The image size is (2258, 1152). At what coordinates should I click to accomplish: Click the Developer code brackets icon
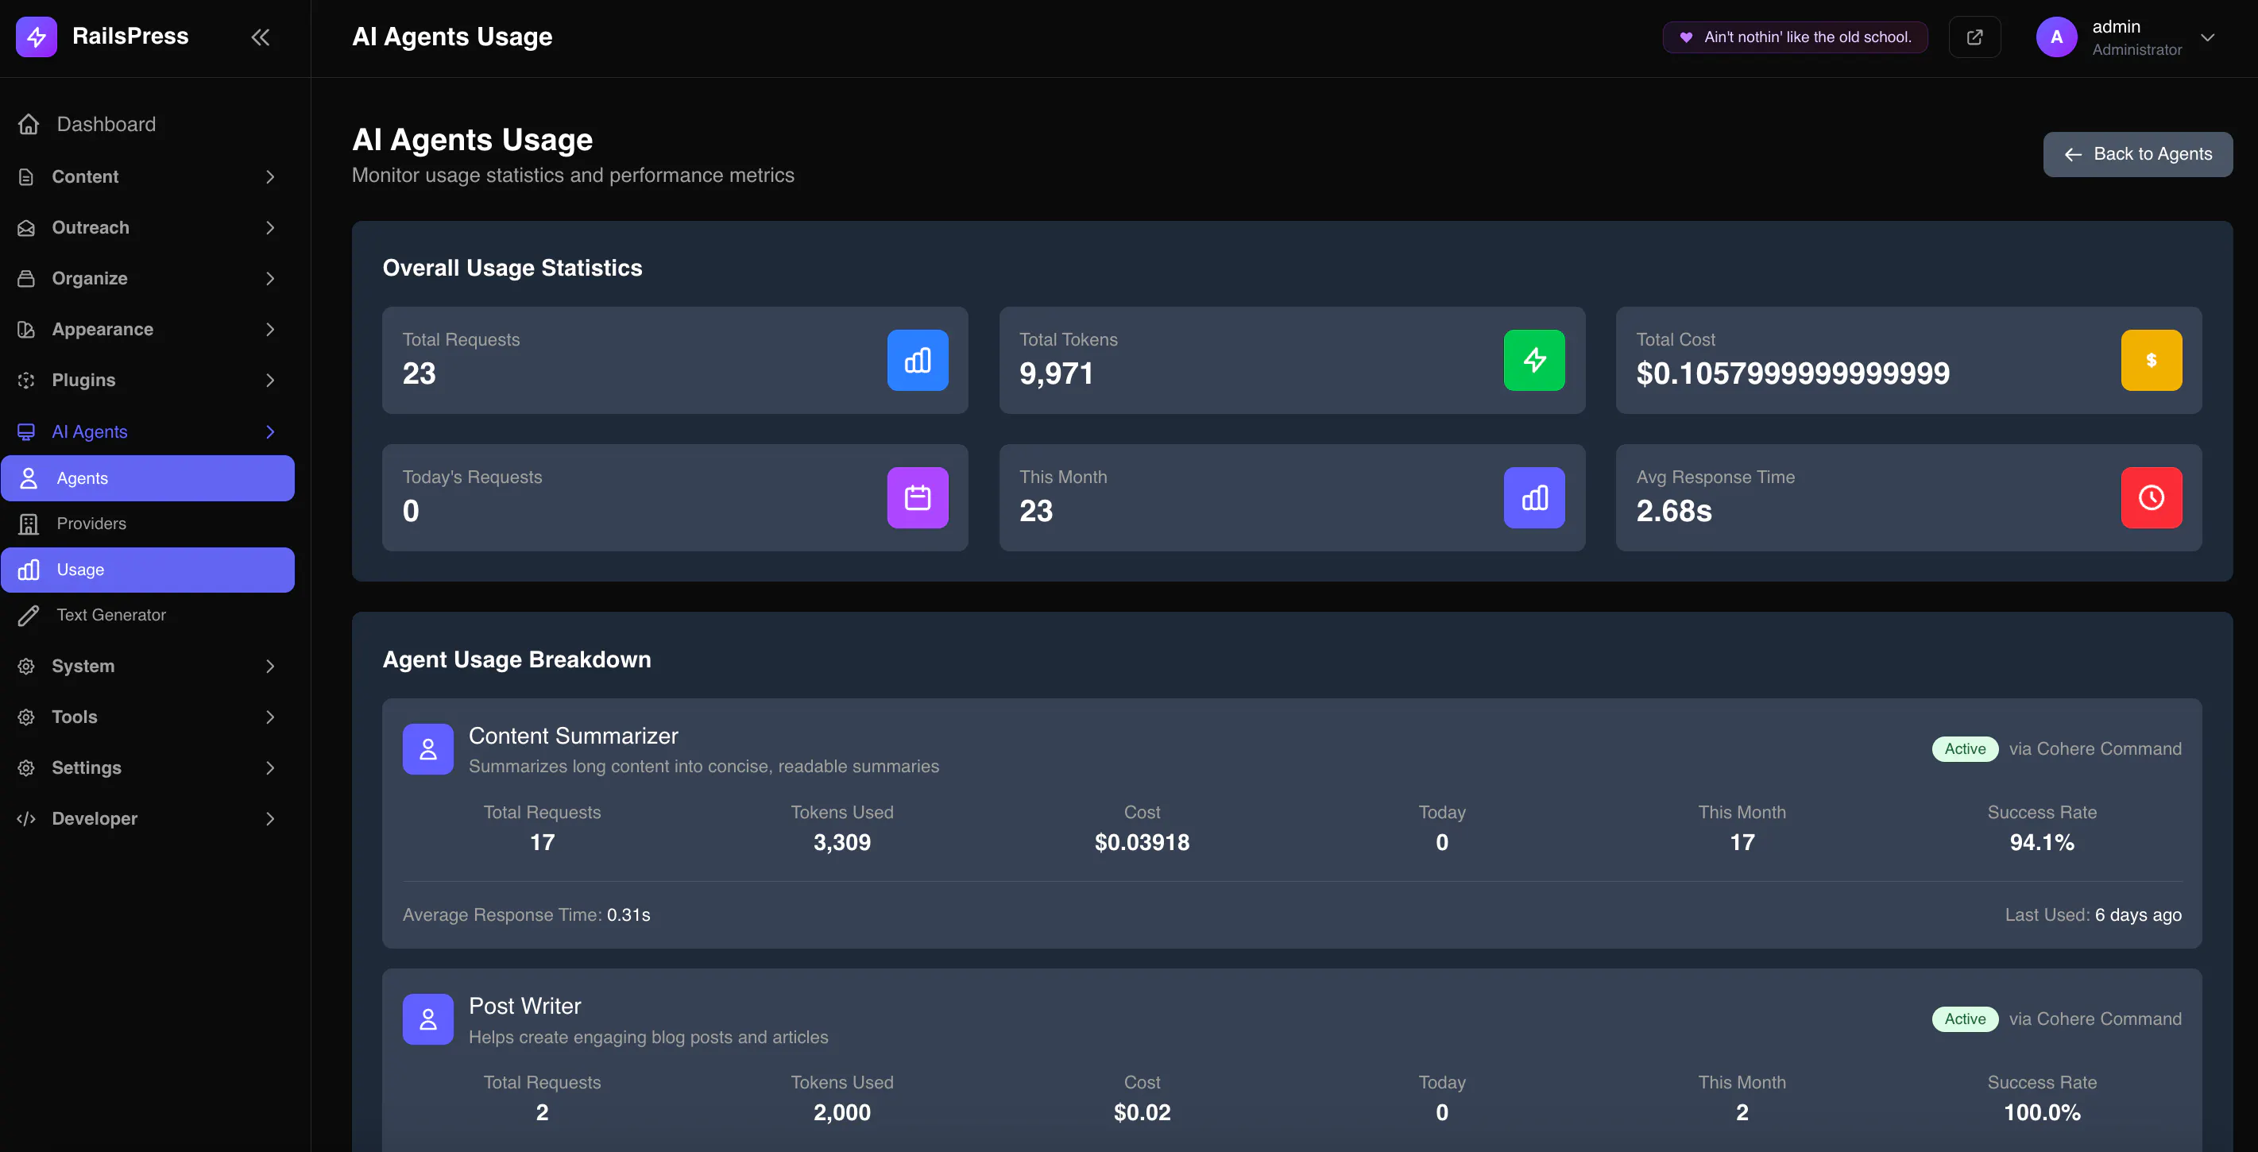(26, 819)
